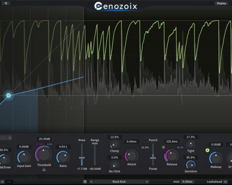Click the Pump label
Image resolution: width=232 pixels, height=185 pixels.
[153, 169]
